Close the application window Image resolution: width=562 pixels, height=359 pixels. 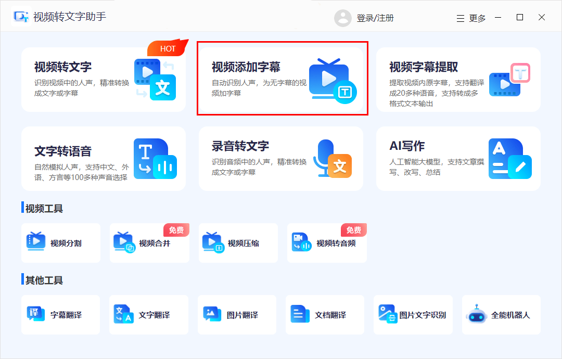542,17
